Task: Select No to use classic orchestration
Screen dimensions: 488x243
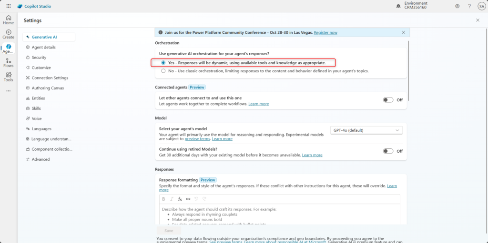Action: tap(163, 71)
